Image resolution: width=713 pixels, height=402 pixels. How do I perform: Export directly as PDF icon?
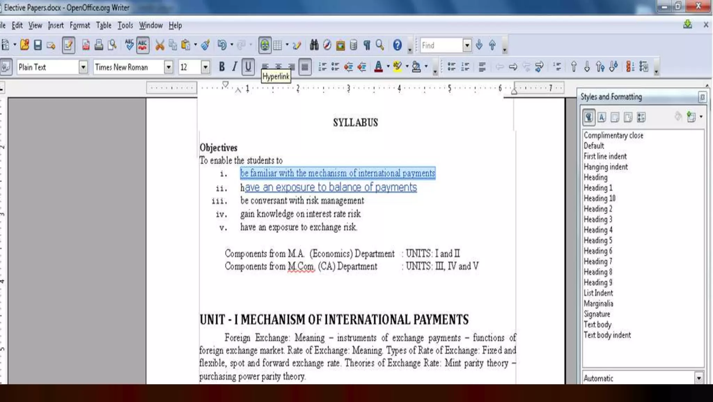click(86, 45)
